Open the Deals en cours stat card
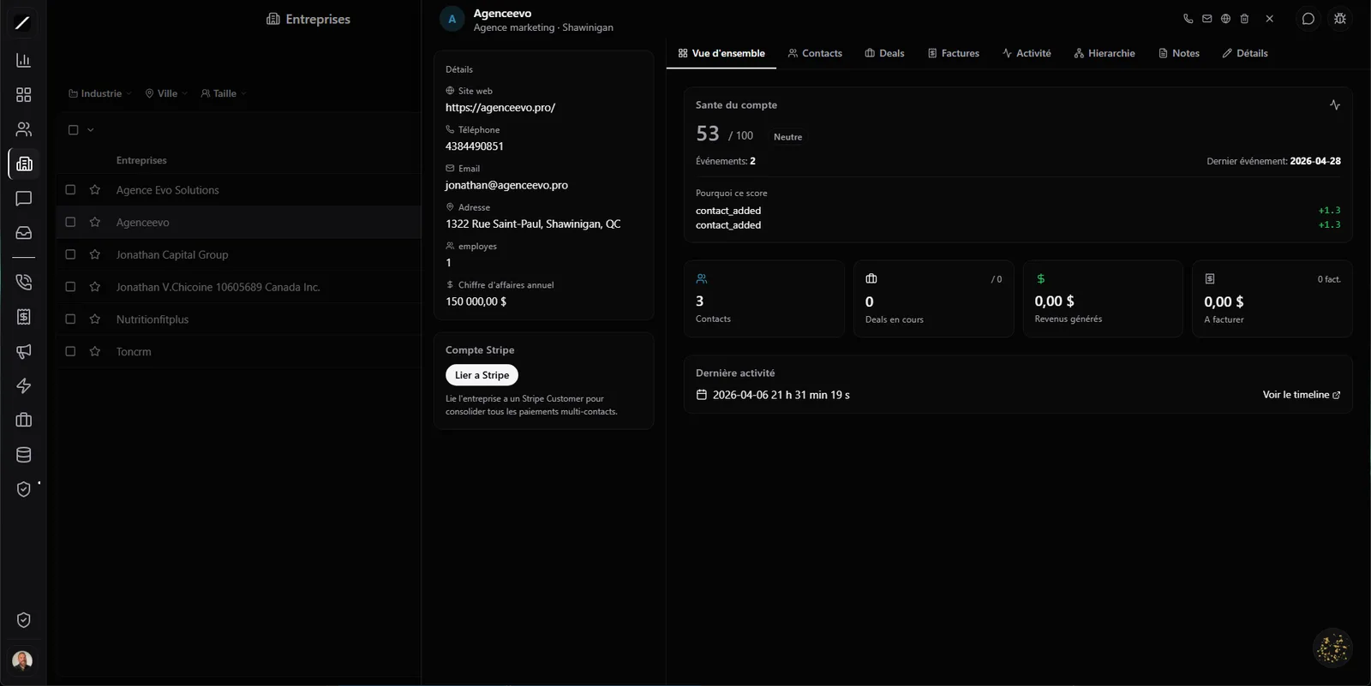Image resolution: width=1371 pixels, height=686 pixels. 934,299
